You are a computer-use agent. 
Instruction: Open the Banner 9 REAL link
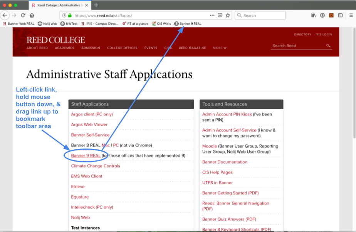tap(86, 156)
